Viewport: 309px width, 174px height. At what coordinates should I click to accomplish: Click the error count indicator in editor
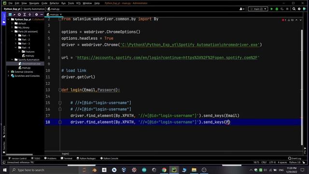pyautogui.click(x=284, y=20)
